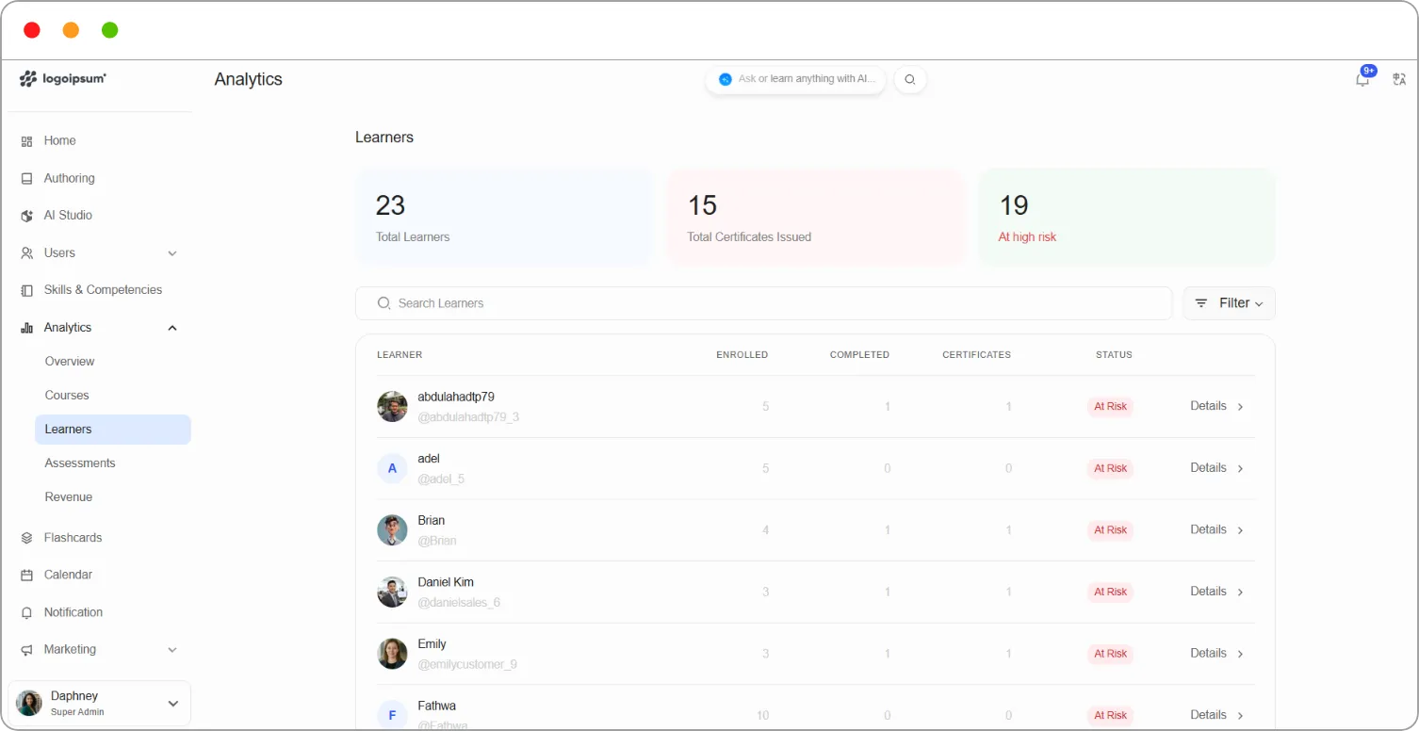Click abdulahadtp79's avatar photo
The height and width of the screenshot is (731, 1419).
coord(392,407)
